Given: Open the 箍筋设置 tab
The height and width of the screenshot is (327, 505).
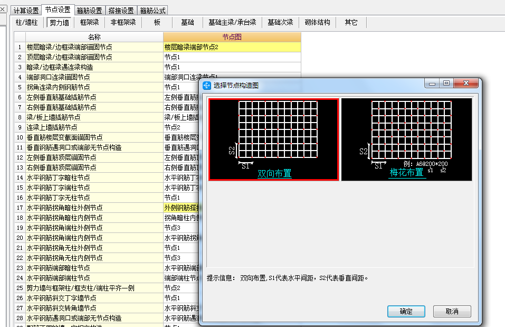Looking at the screenshot, I should click(x=89, y=11).
